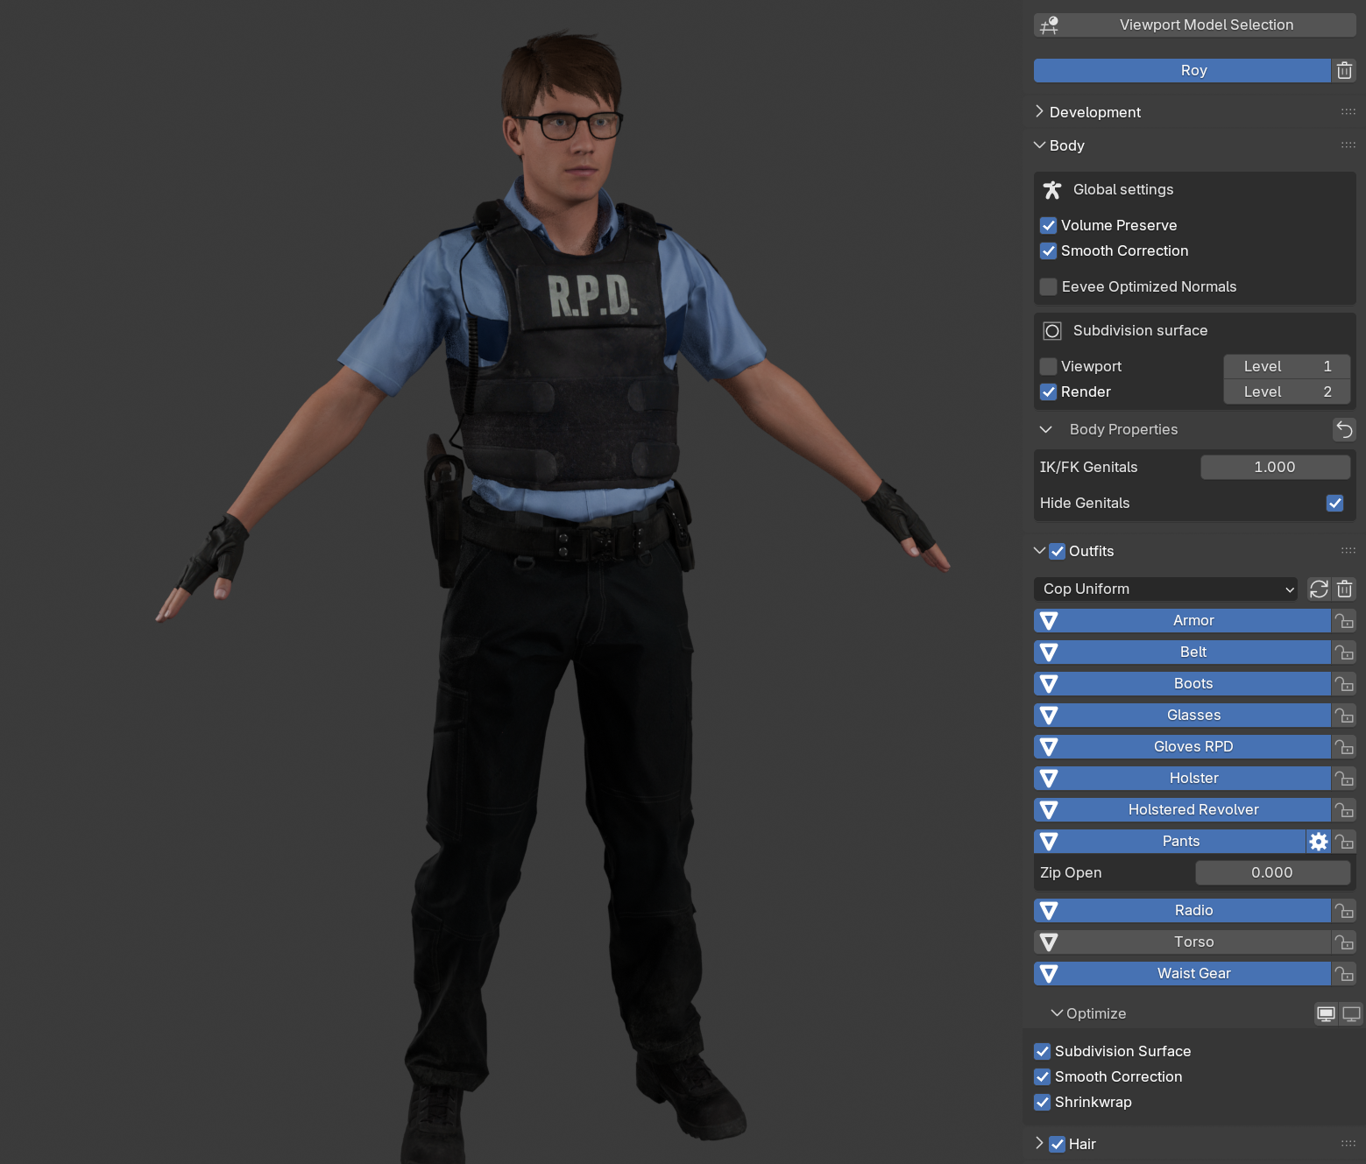Screen dimensions: 1366x1164
Task: Toggle the Holster outfit piece
Action: coord(1182,778)
